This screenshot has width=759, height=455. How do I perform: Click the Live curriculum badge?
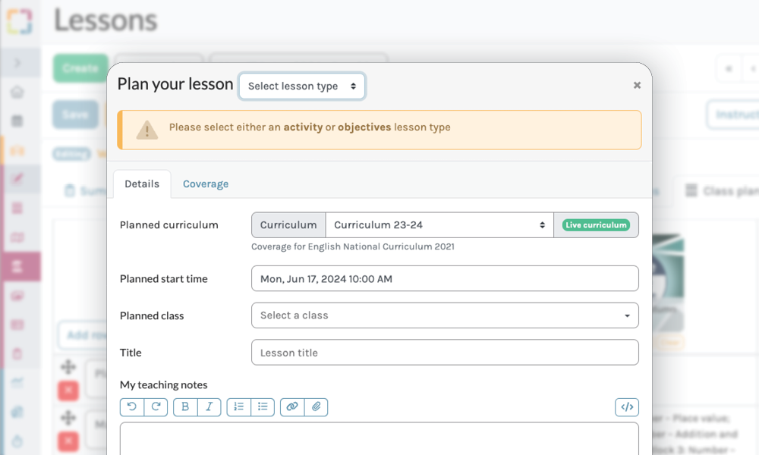tap(596, 225)
